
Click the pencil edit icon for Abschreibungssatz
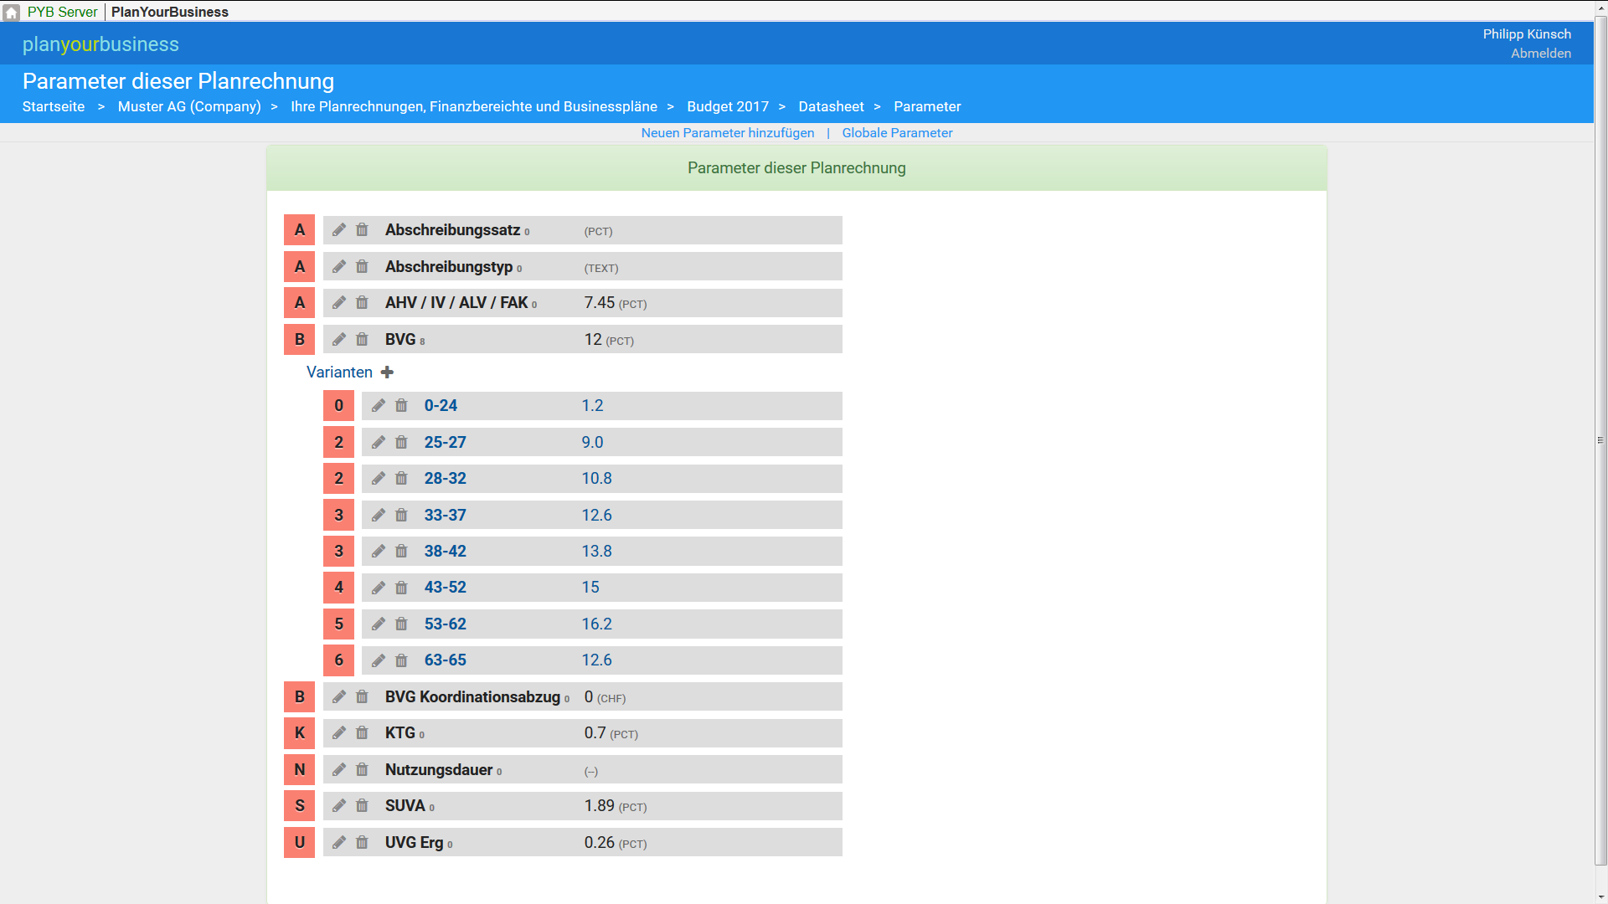point(339,230)
